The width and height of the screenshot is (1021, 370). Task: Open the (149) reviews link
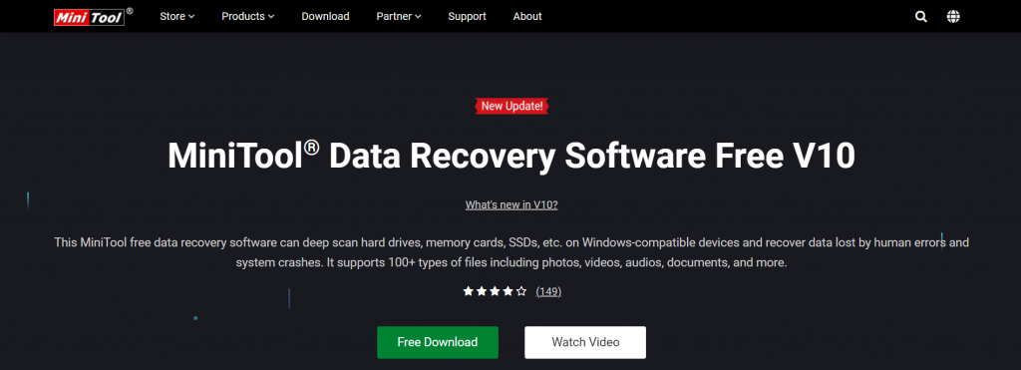click(x=548, y=291)
